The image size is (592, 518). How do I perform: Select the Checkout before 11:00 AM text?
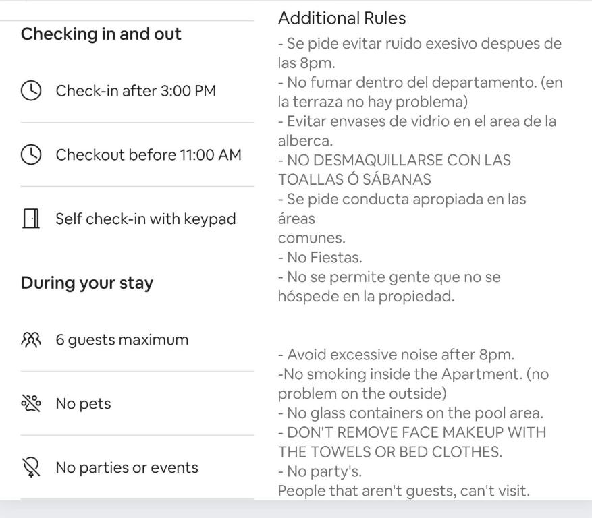(149, 154)
